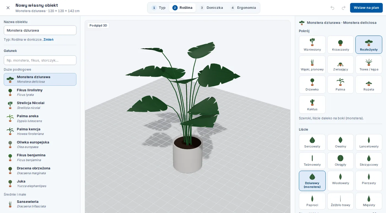Select the Wzniesiony growth habit

point(312,45)
